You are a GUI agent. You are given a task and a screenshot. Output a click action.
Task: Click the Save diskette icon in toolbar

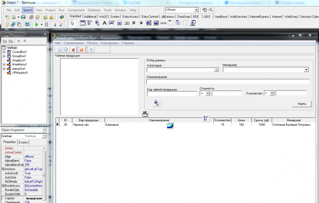click(23, 17)
